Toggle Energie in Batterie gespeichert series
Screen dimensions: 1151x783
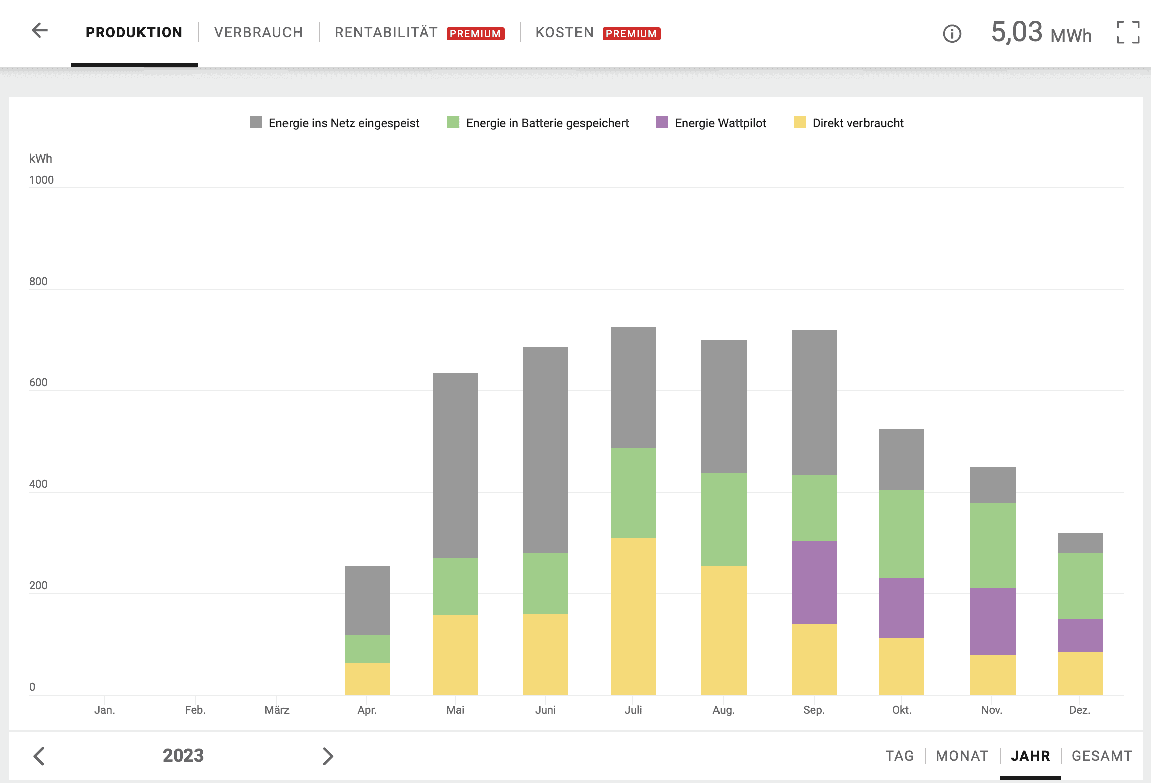pos(537,123)
